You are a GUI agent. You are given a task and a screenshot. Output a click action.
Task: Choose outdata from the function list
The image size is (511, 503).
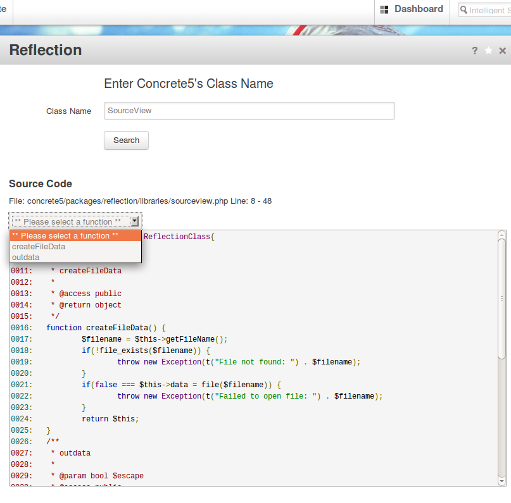pos(75,258)
